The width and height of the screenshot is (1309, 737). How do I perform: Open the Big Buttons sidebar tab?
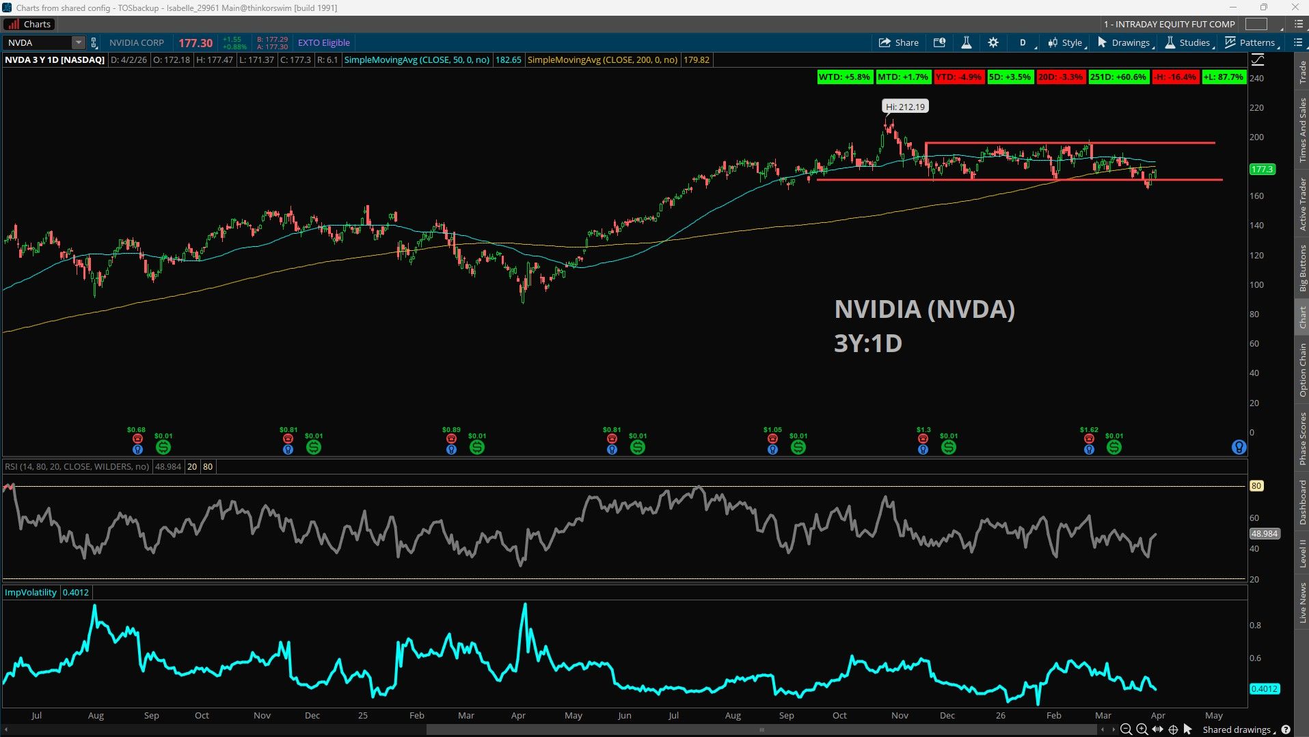1302,268
